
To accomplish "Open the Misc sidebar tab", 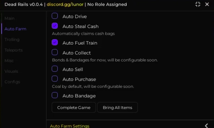I will [x=9, y=61].
